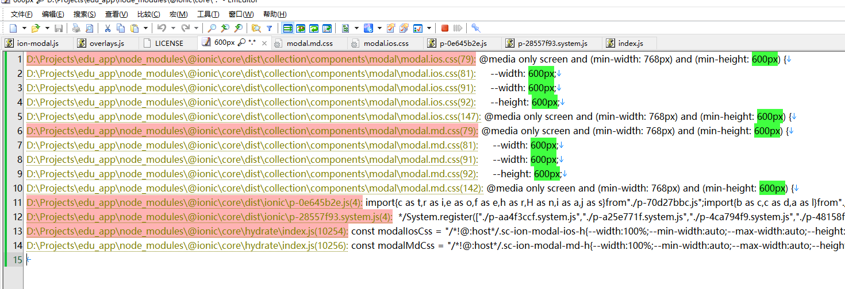Toggle the No Wrap mode icon
The width and height of the screenshot is (845, 289).
pos(287,28)
